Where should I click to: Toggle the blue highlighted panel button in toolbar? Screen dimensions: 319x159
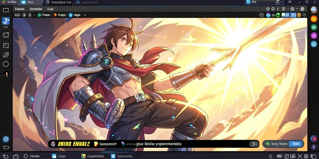click(293, 15)
